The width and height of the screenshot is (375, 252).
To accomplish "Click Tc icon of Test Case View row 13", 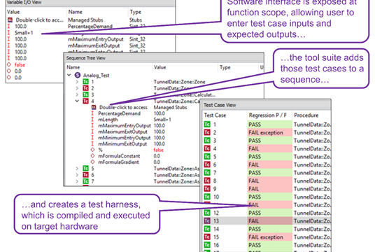I will coord(207,221).
